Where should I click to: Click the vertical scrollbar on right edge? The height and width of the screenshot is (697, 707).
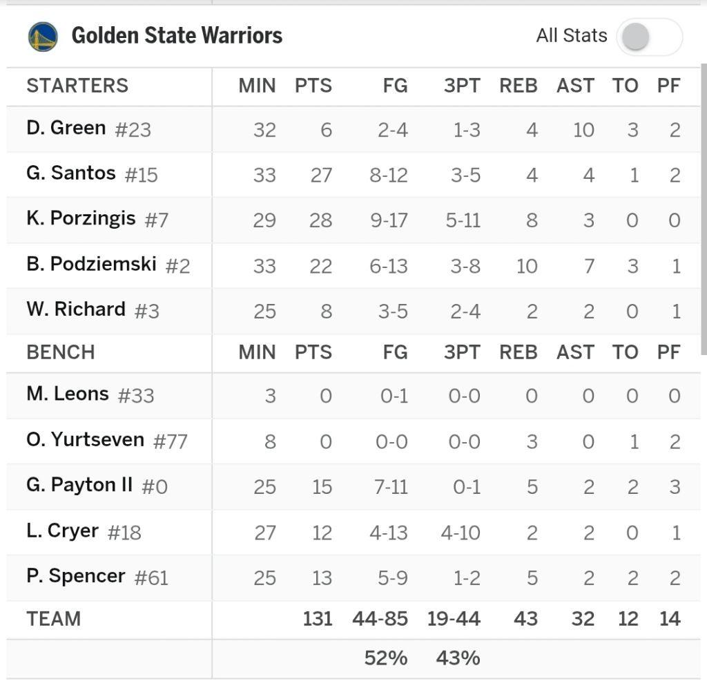[x=704, y=207]
